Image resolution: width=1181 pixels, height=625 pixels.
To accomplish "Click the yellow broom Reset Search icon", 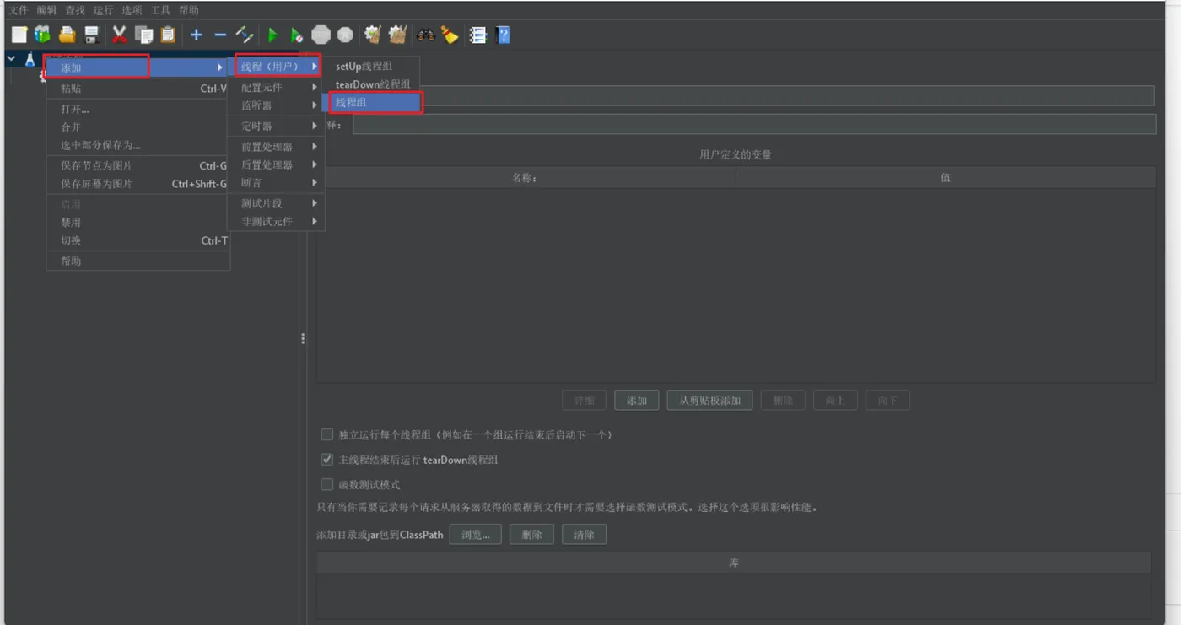I will point(450,35).
